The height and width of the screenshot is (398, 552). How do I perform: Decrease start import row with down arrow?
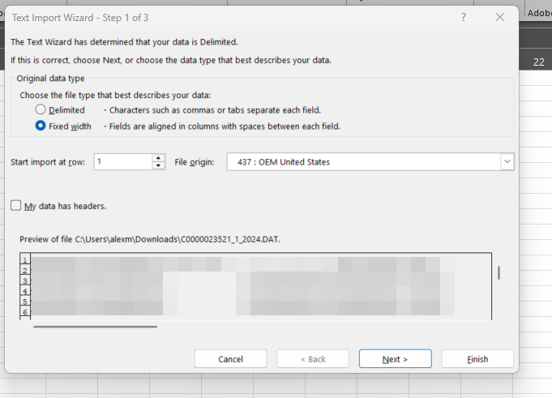point(158,165)
